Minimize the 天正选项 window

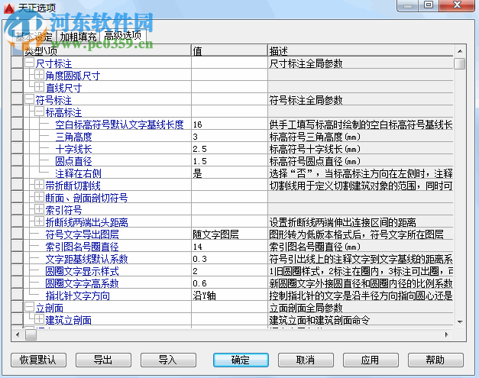408,5
